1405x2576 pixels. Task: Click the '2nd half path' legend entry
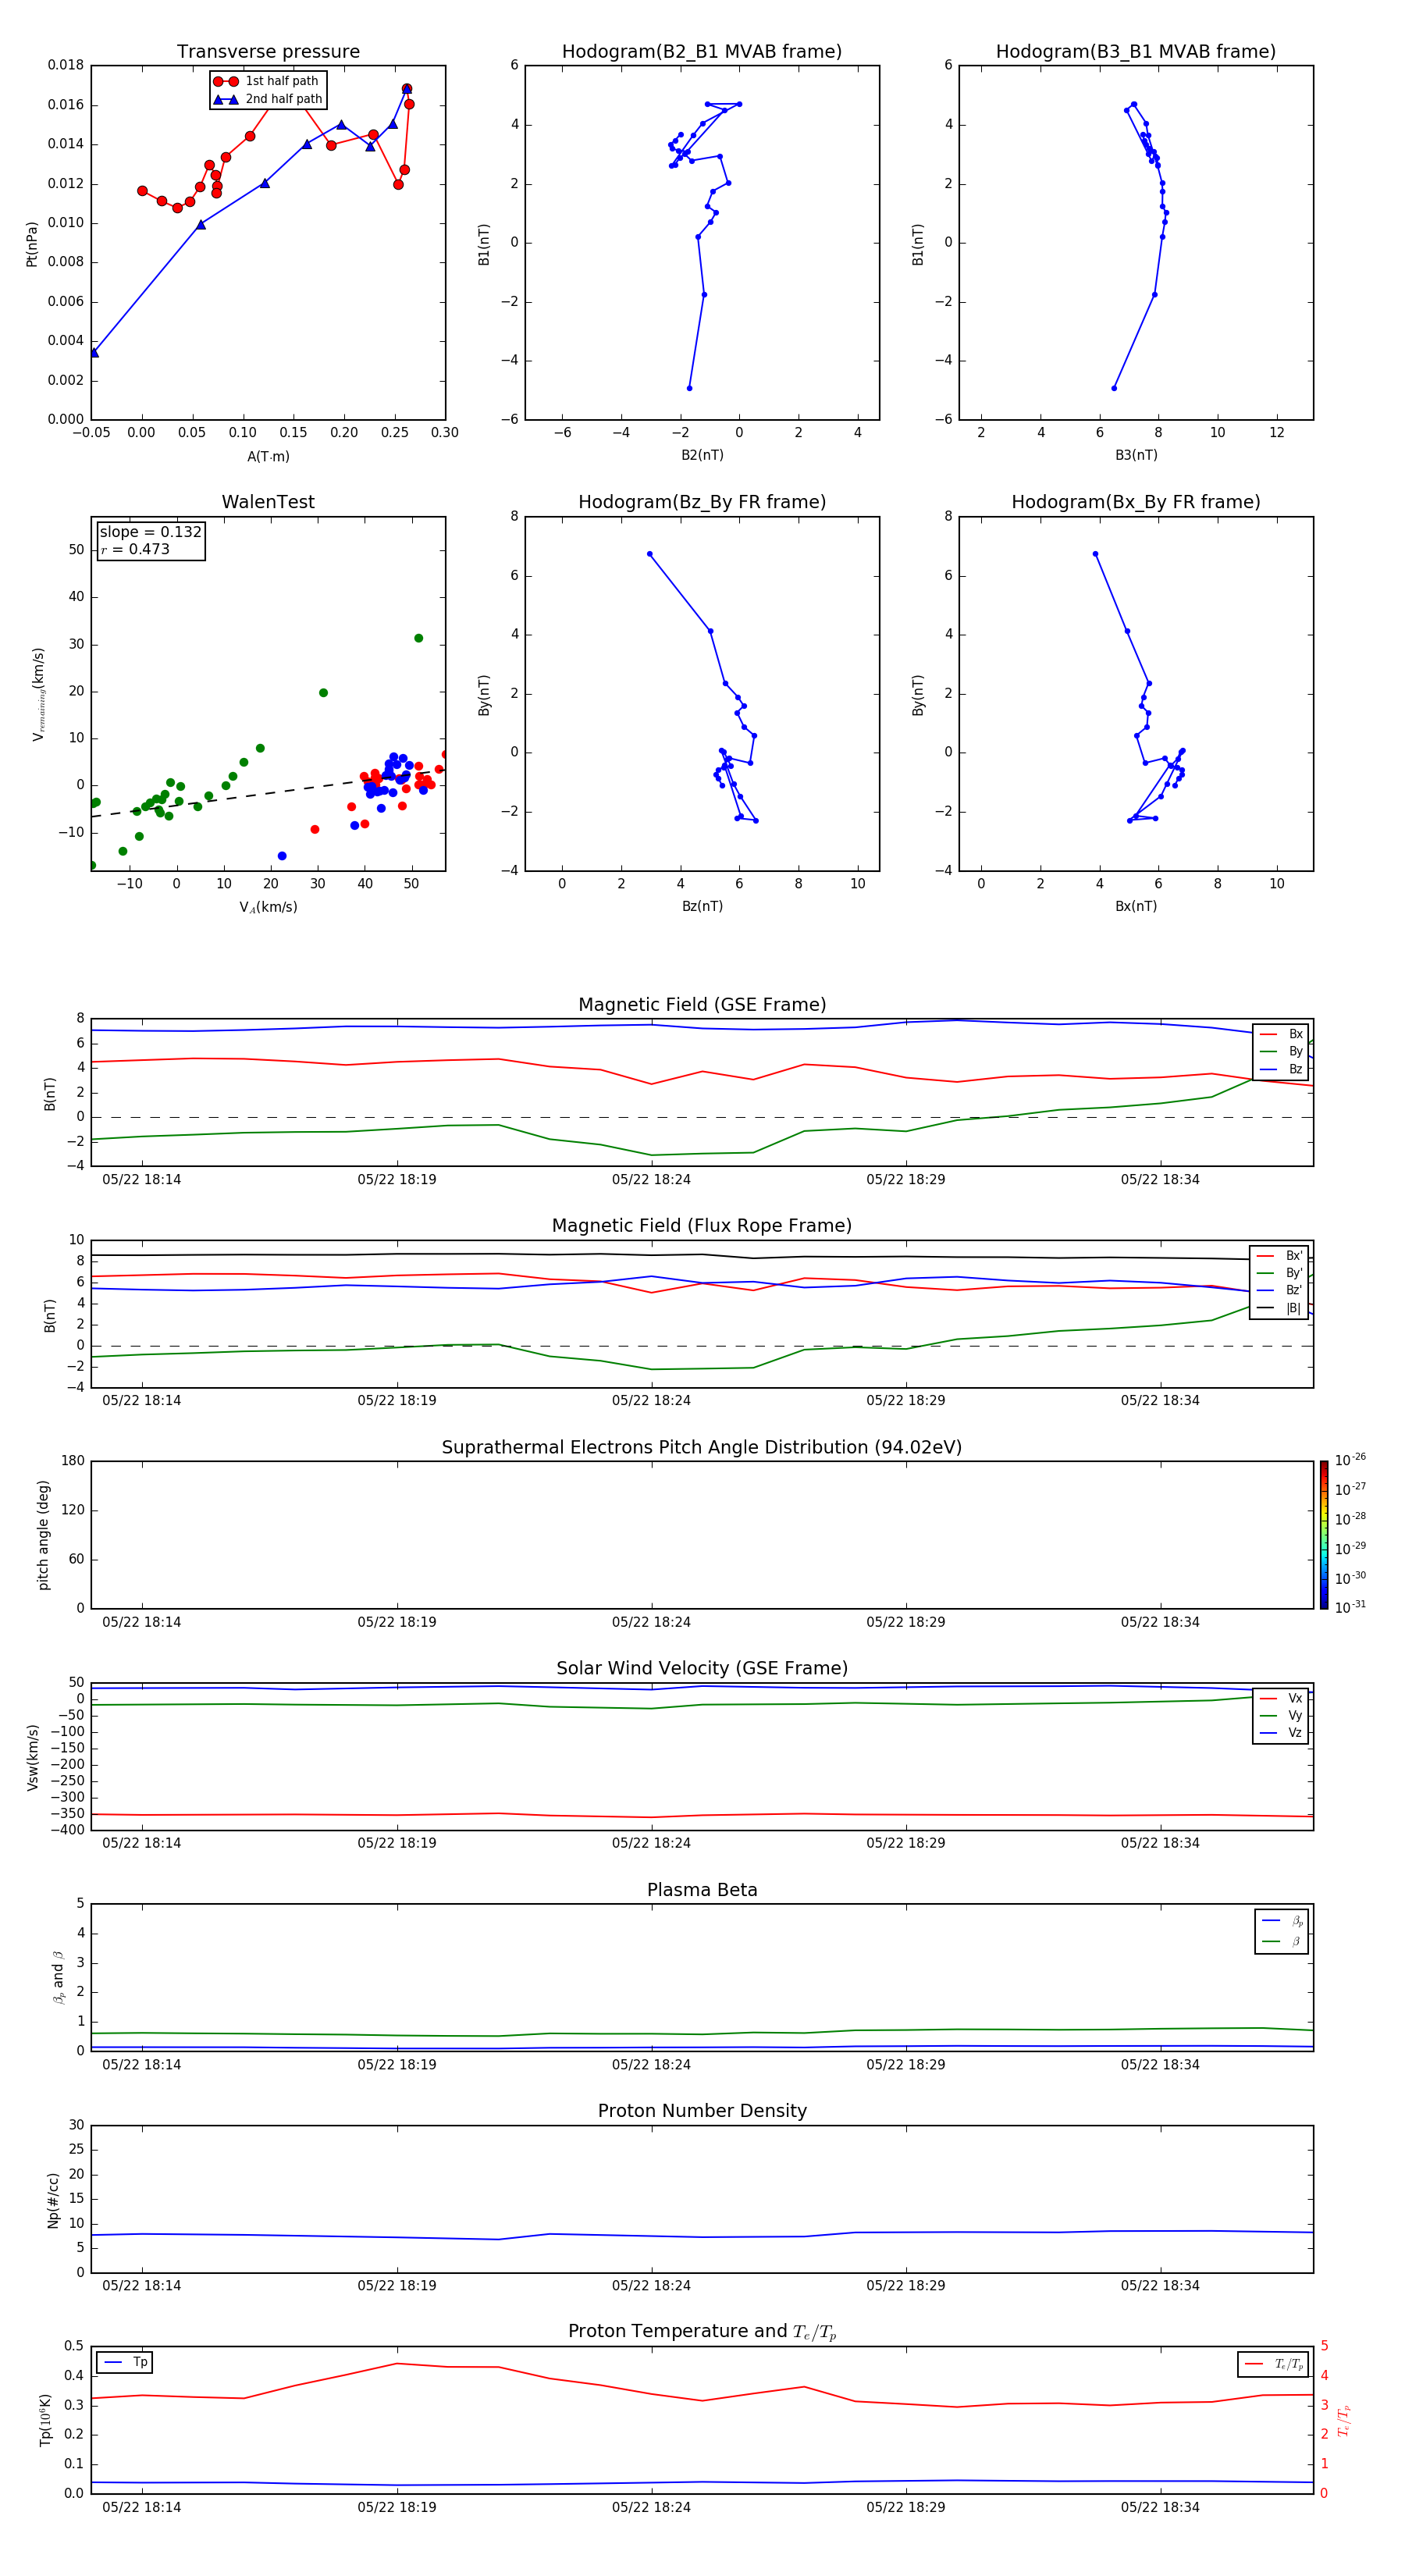pyautogui.click(x=268, y=99)
